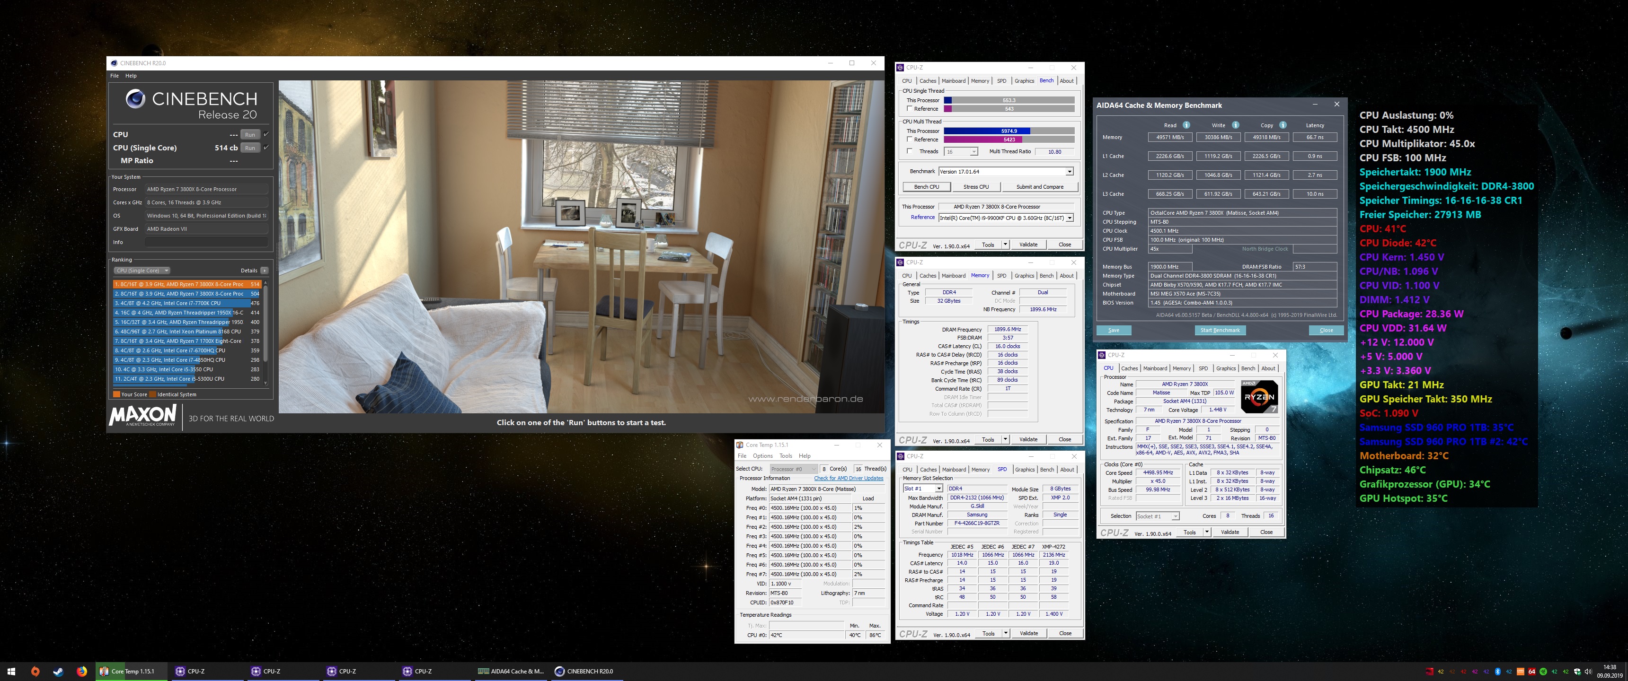The width and height of the screenshot is (1628, 681).
Task: Click Start Benchmark in AIDA64
Action: [x=1220, y=330]
